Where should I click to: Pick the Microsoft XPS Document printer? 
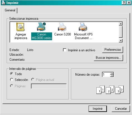point(83,31)
